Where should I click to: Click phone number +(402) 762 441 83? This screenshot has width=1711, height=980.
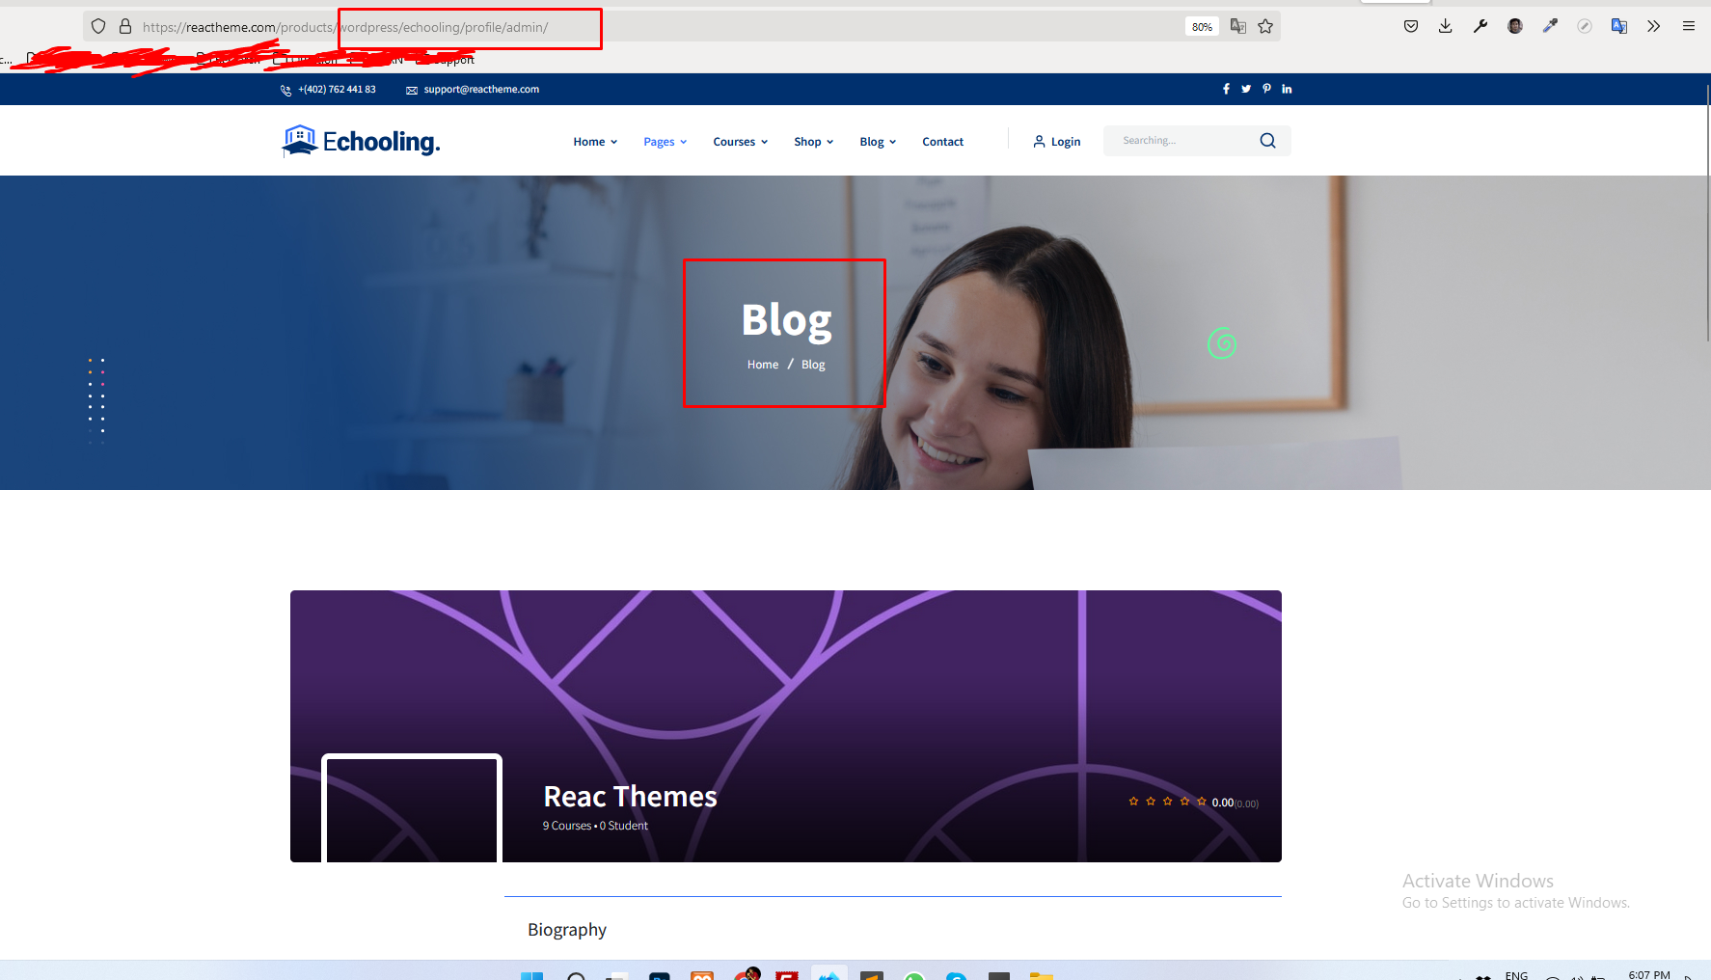[x=337, y=90]
